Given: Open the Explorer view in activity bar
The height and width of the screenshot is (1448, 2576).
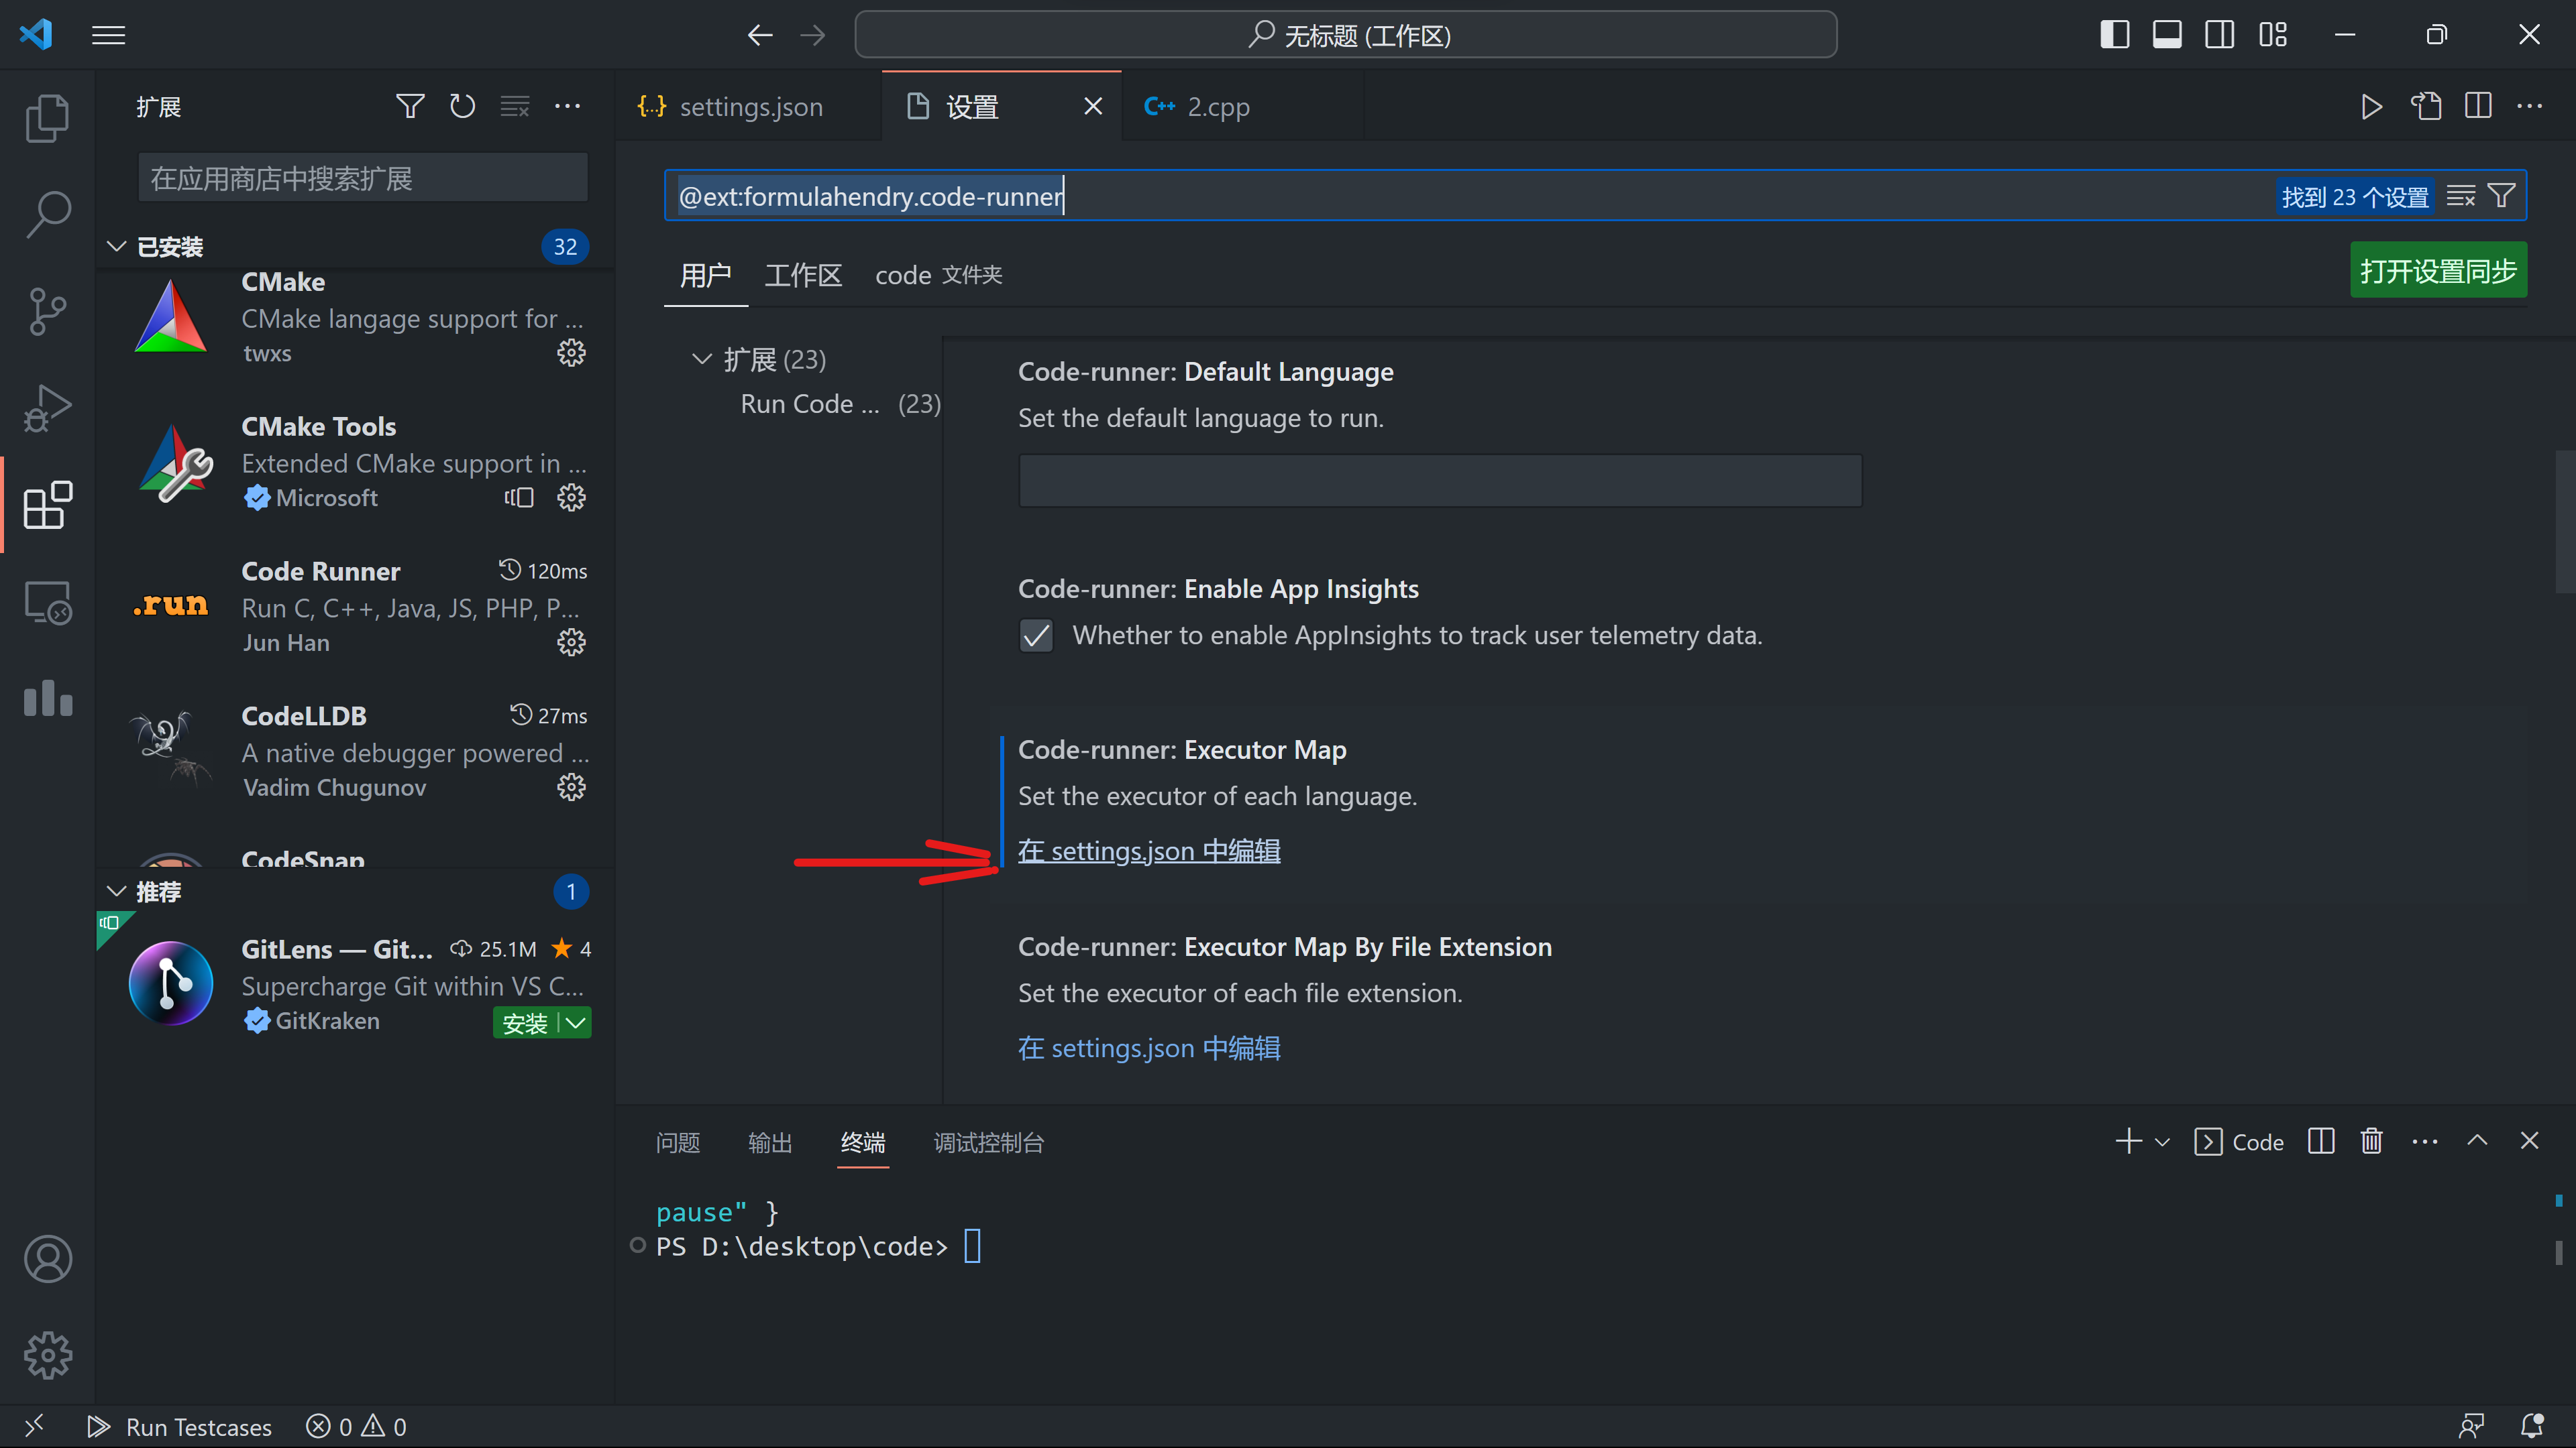Looking at the screenshot, I should 47,118.
